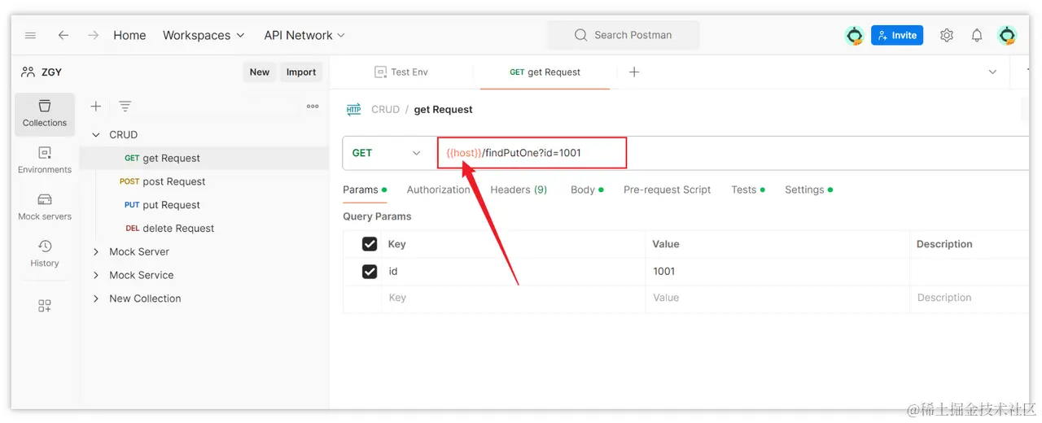Open the Authorization tab
Image resolution: width=1042 pixels, height=423 pixels.
coord(438,190)
